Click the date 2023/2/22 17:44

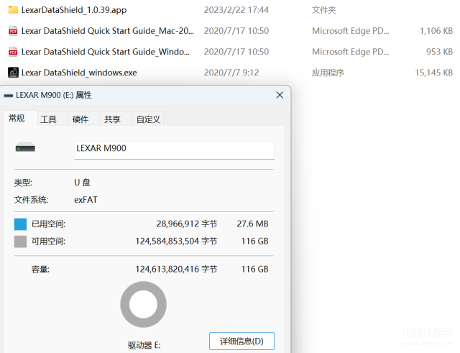236,10
